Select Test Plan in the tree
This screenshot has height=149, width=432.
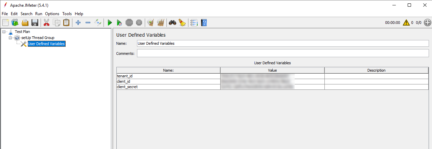22,32
